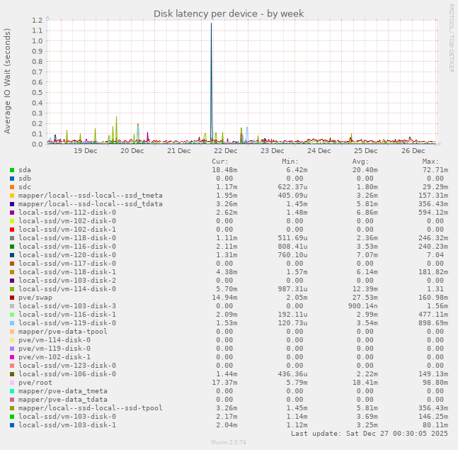Click the graph title 'Disk latency per device - by week'
The height and width of the screenshot is (450, 458).
[229, 13]
